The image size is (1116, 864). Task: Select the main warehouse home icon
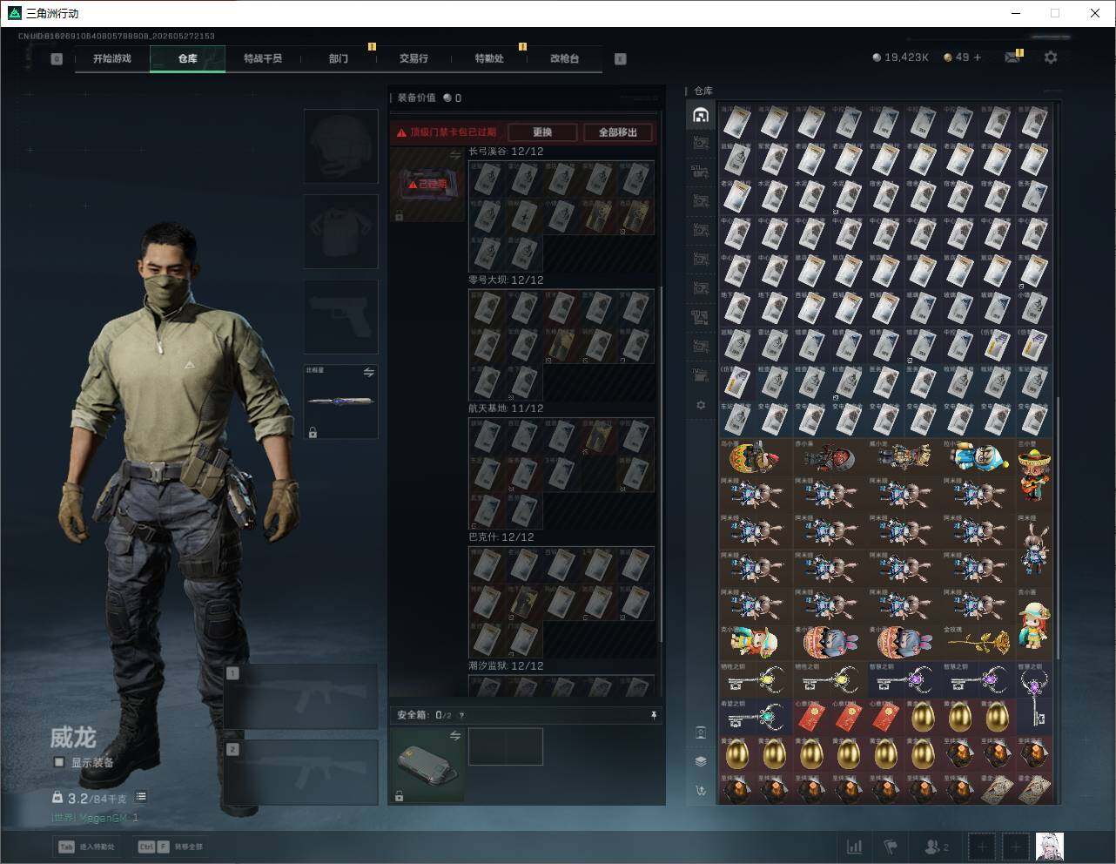pyautogui.click(x=701, y=115)
